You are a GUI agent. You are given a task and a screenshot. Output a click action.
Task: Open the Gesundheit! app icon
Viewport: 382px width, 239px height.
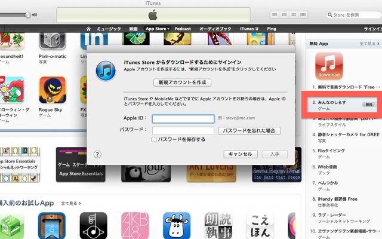12,41
